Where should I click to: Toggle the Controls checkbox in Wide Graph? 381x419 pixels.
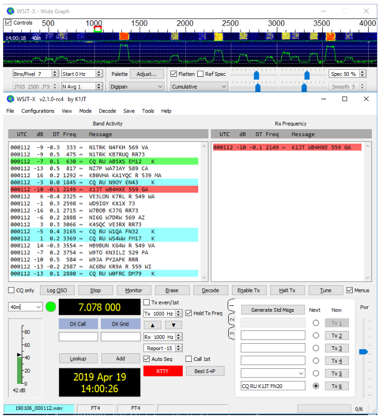9,22
